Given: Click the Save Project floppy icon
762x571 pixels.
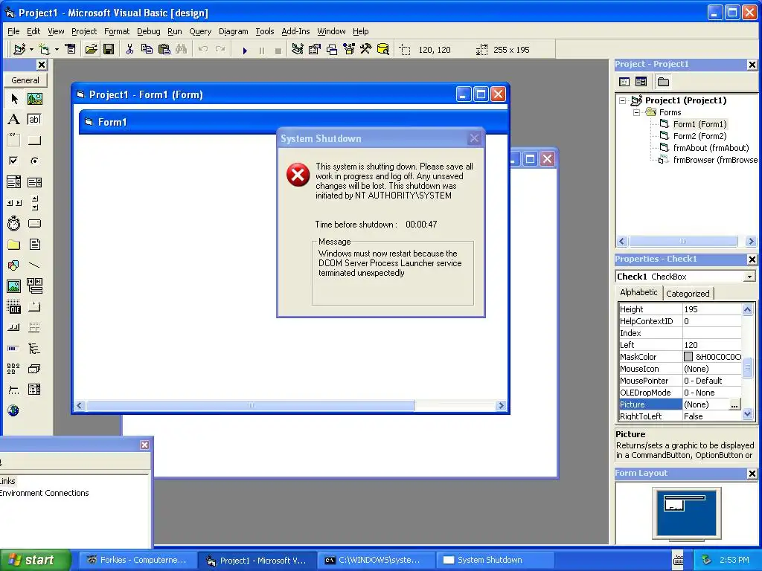Looking at the screenshot, I should click(x=109, y=49).
